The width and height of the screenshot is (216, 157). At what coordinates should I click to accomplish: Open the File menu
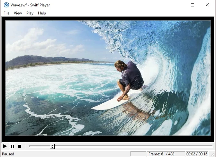click(x=6, y=13)
